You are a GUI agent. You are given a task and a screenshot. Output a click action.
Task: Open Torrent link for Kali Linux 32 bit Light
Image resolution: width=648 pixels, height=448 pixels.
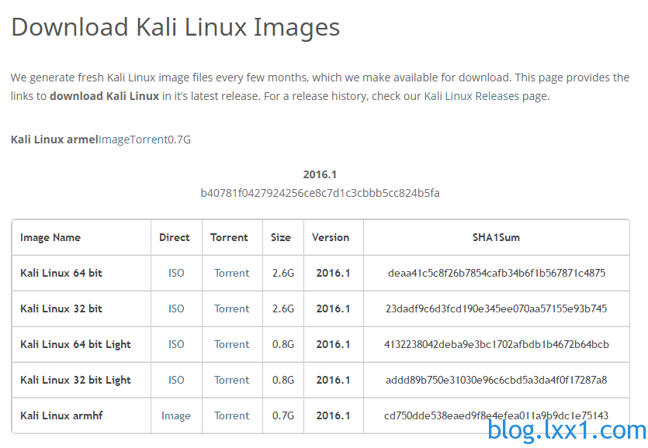(231, 380)
